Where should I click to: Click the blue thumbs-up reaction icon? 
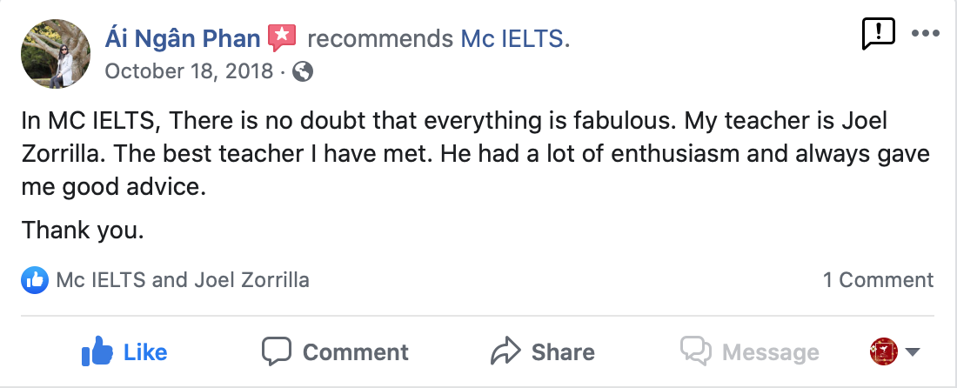pos(35,280)
